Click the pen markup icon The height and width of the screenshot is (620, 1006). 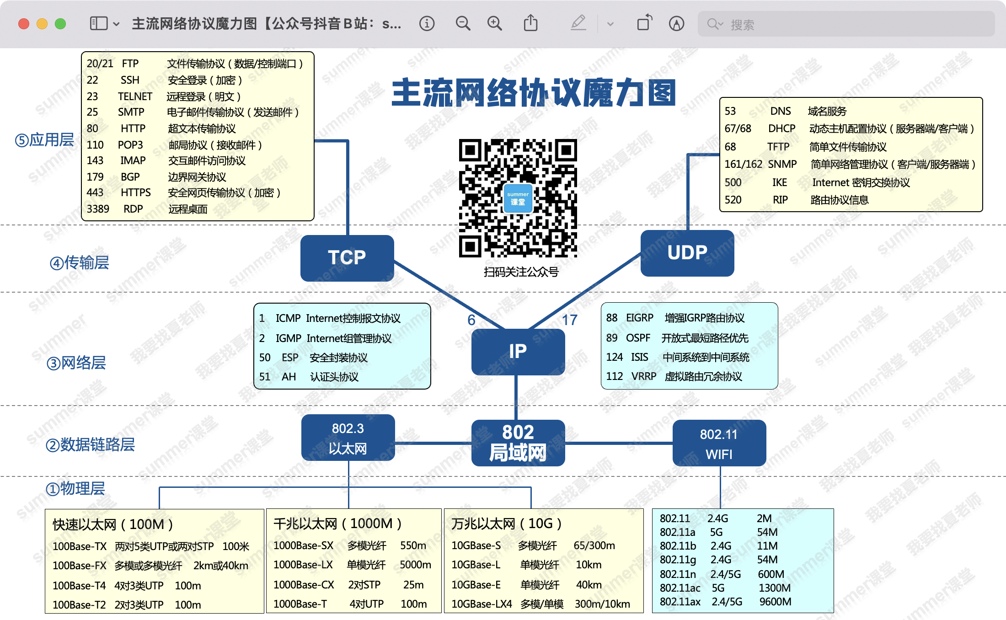[x=578, y=23]
